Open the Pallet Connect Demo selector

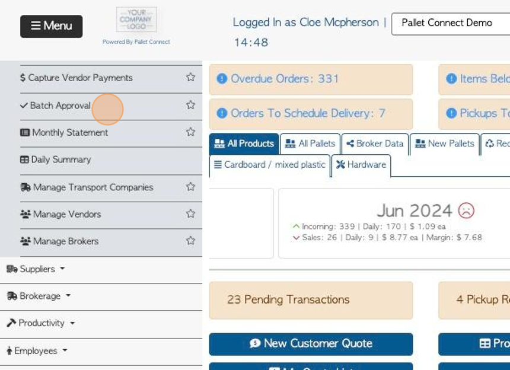(x=451, y=23)
